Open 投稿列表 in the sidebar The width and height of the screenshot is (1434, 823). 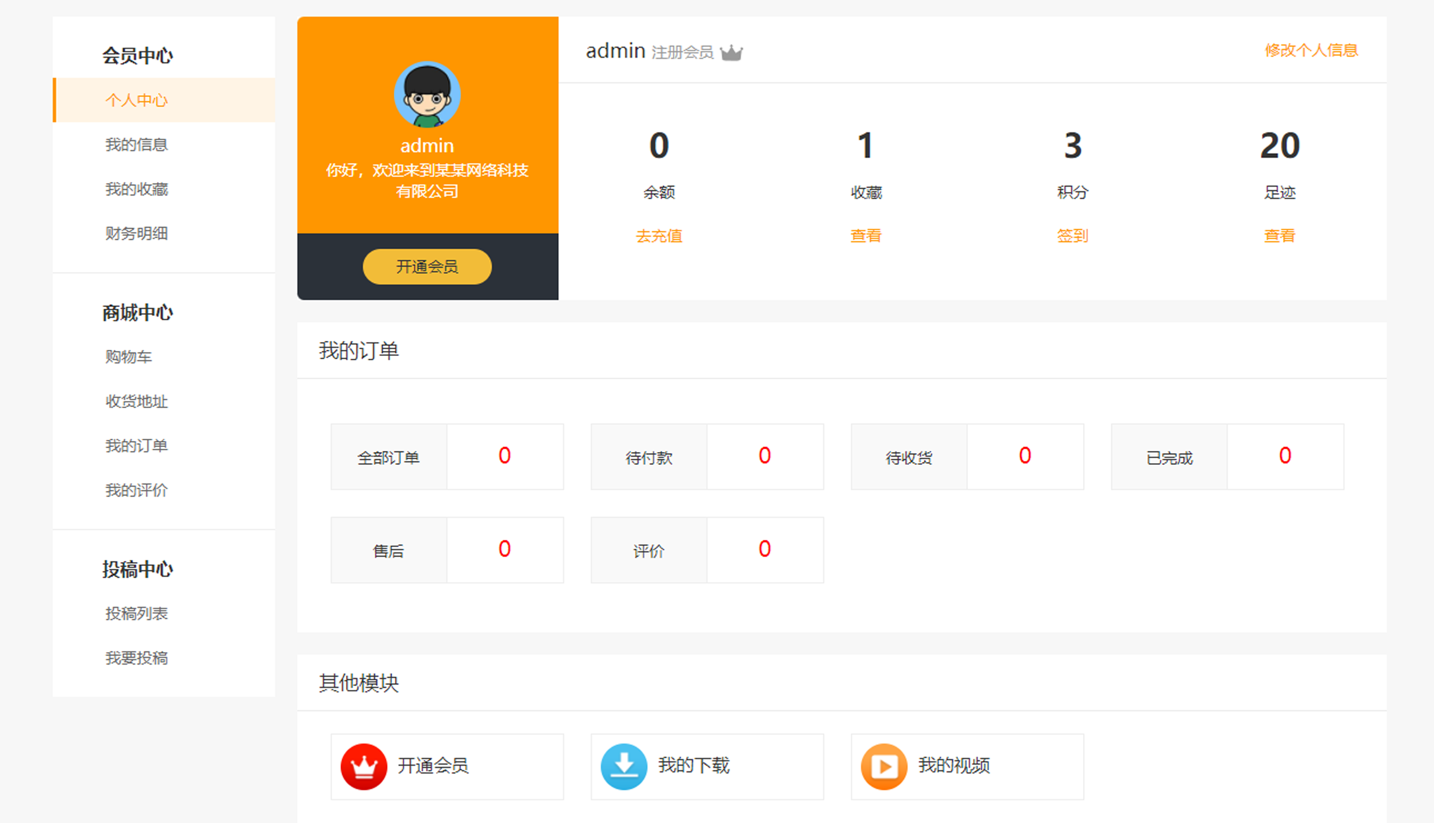(x=136, y=613)
